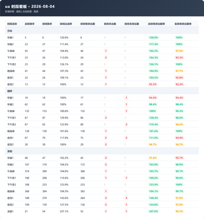Click the 107.3% cell
204x218 pixels.
coord(64,71)
